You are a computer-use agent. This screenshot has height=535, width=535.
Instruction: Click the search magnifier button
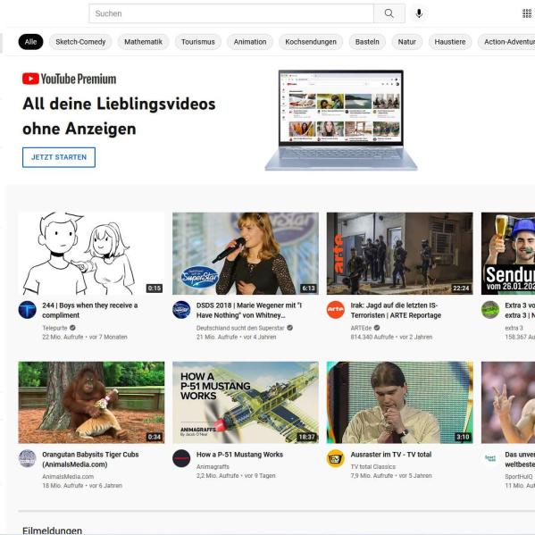389,13
